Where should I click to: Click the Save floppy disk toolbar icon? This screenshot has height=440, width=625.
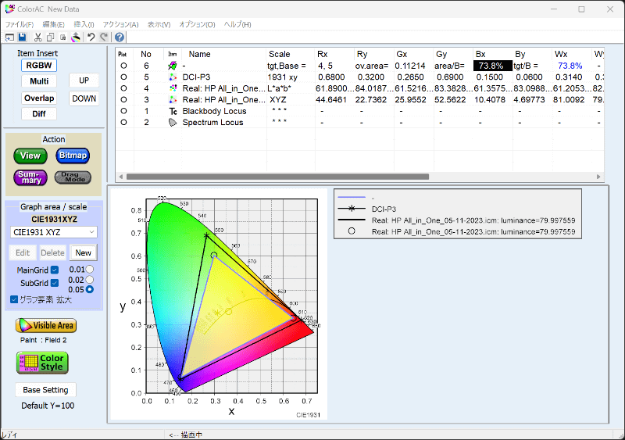(x=22, y=37)
